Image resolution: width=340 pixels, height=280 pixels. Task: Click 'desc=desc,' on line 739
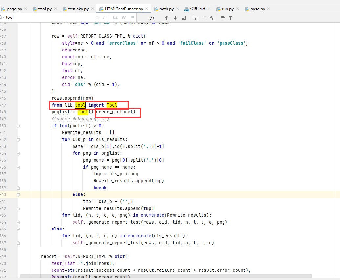[x=75, y=50]
